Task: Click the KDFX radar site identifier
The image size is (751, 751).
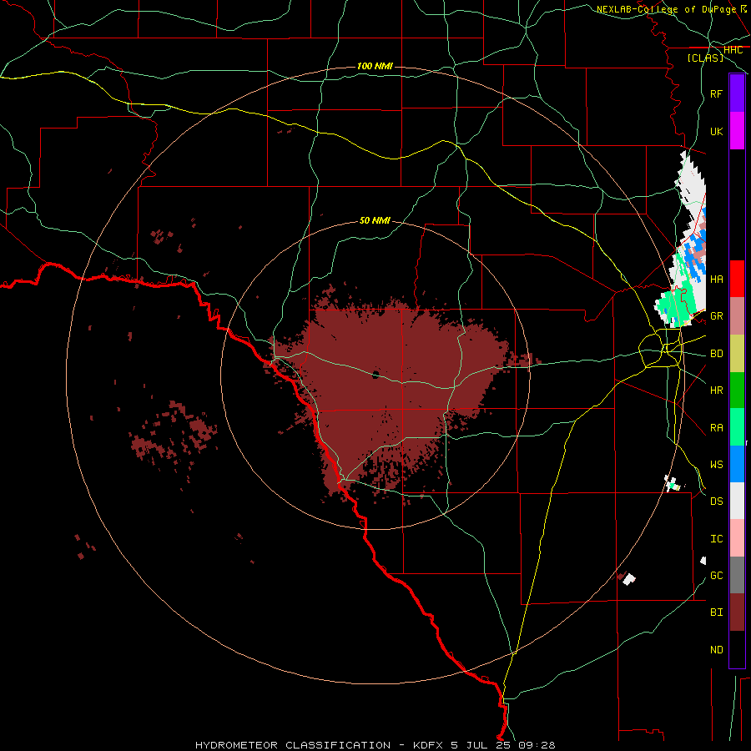Action: click(429, 745)
